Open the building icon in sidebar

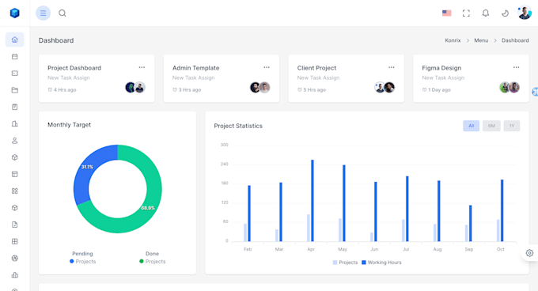[15, 123]
